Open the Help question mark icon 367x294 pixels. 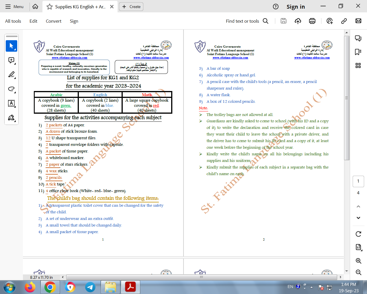pyautogui.click(x=276, y=7)
